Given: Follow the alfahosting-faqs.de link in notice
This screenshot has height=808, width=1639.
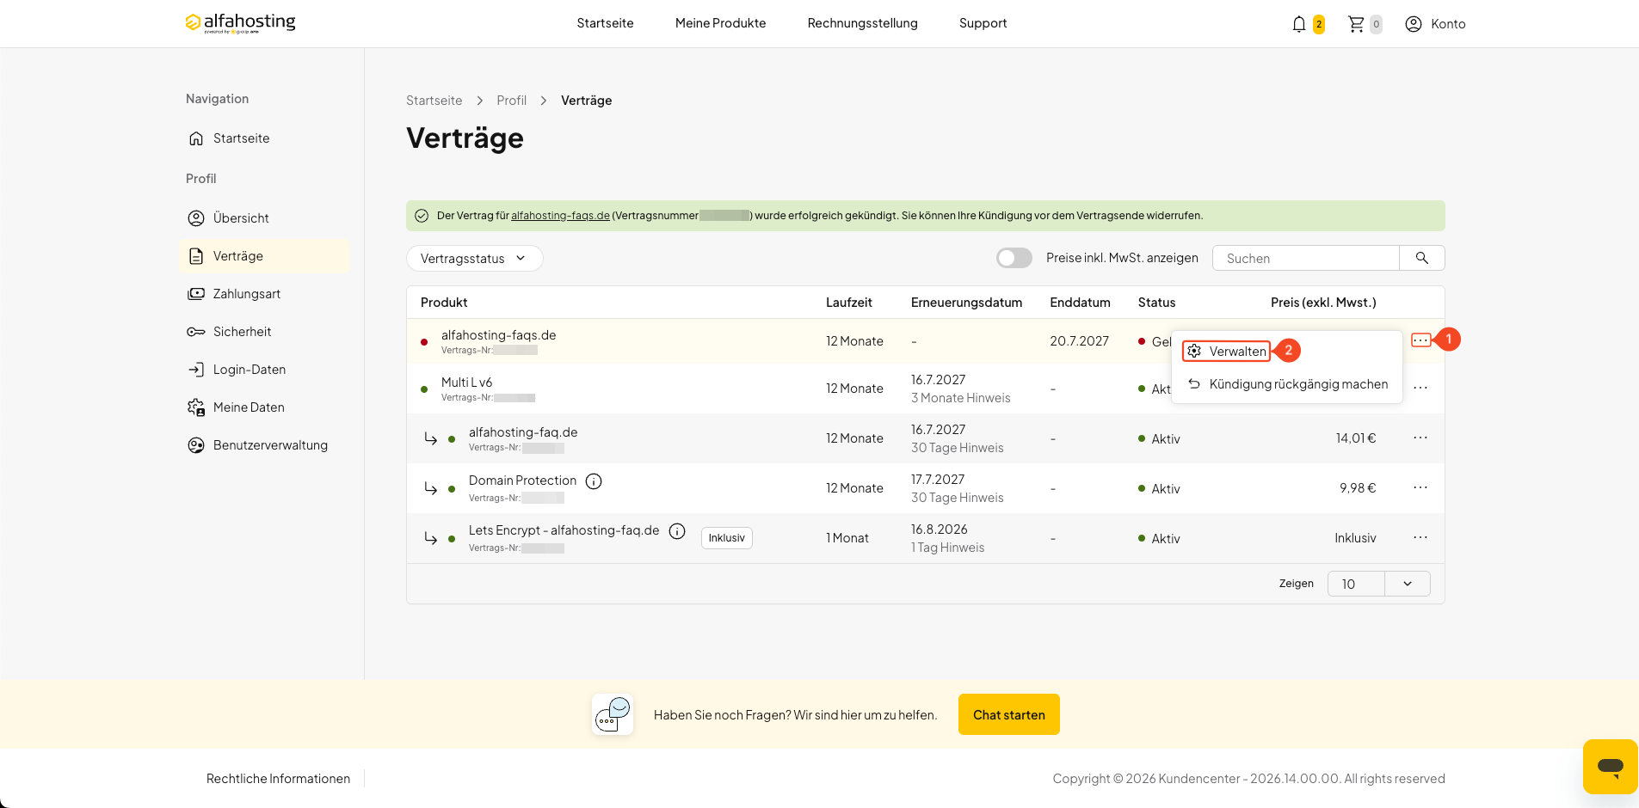Looking at the screenshot, I should point(560,216).
